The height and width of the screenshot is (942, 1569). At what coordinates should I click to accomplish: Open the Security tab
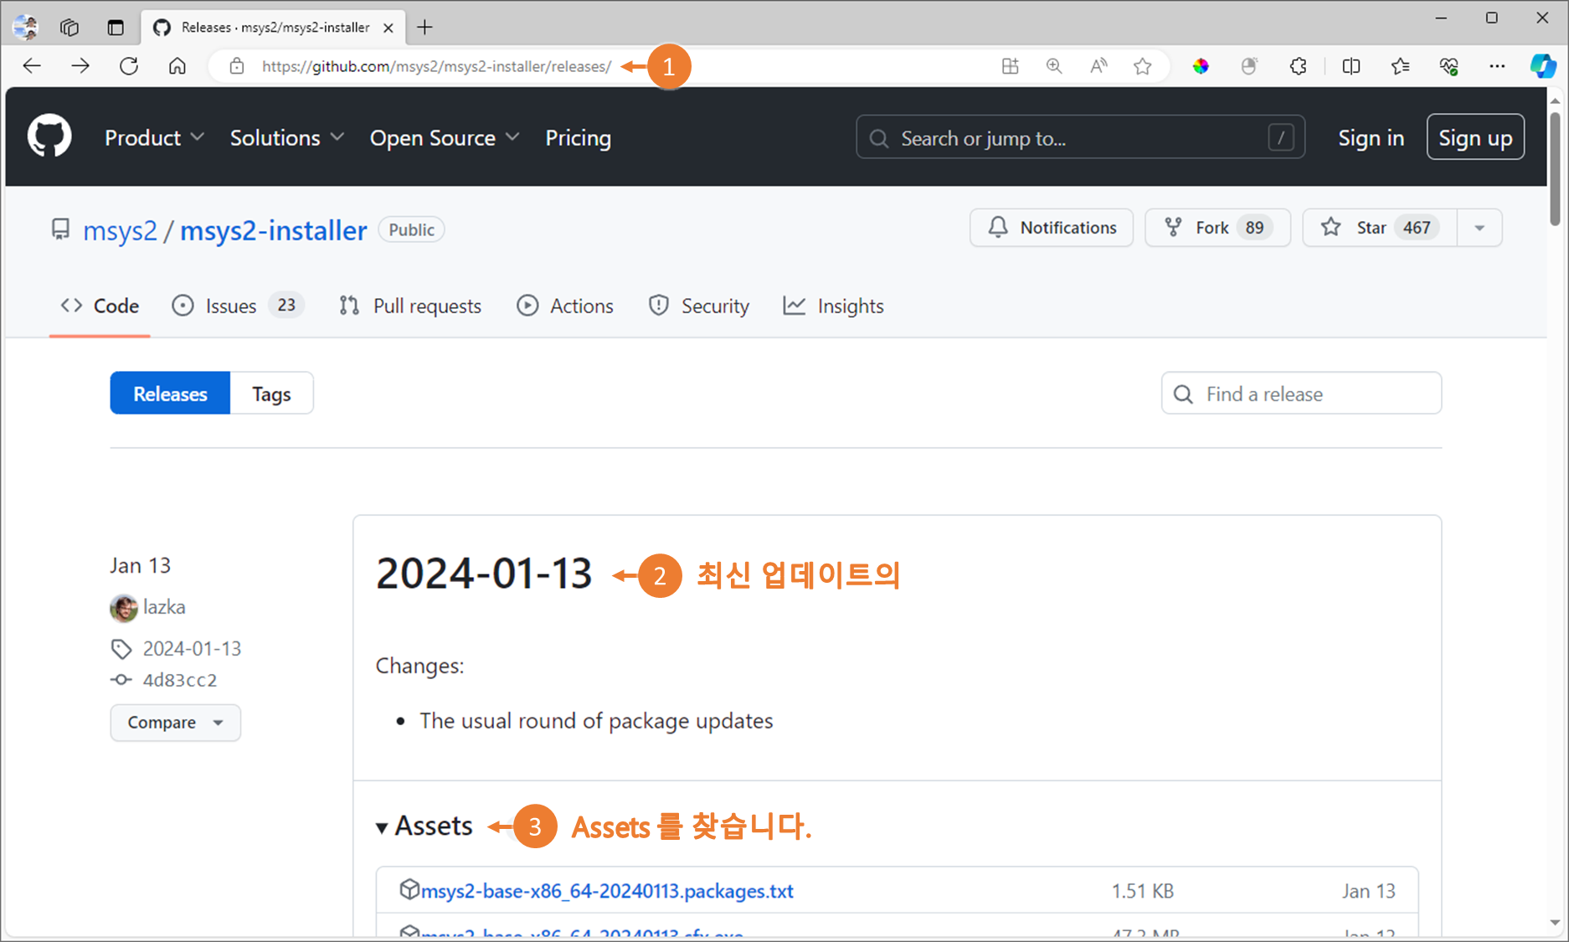(699, 306)
